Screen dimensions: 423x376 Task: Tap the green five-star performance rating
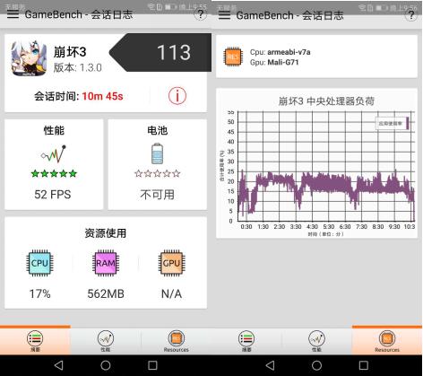(54, 173)
